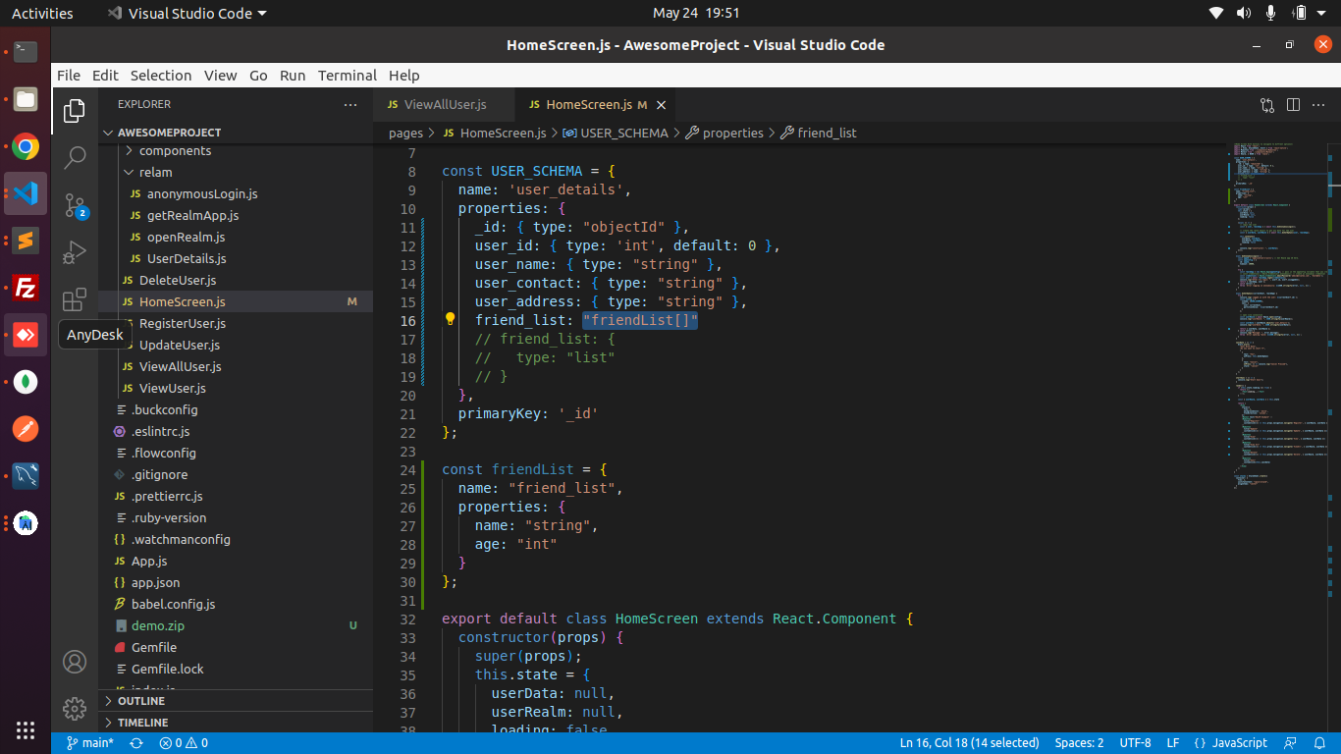This screenshot has height=754, width=1341.
Task: Collapse the relam folder
Action: [x=155, y=172]
